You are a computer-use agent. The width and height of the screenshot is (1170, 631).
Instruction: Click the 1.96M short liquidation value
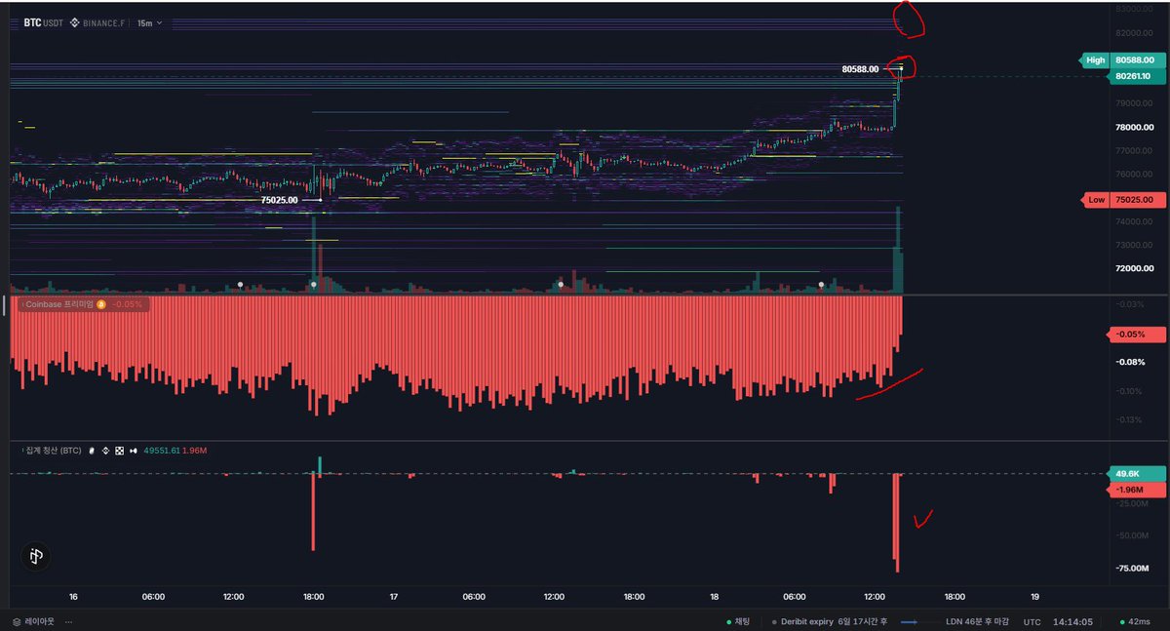[x=195, y=451]
